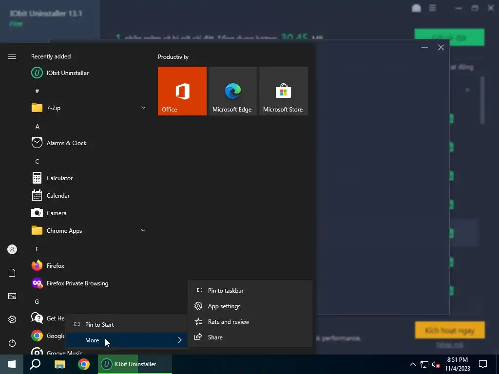Click the Get Help app icon
499x374 pixels.
37,318
